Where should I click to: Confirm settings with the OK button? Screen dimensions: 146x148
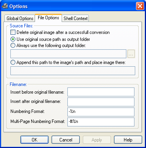coord(34,140)
